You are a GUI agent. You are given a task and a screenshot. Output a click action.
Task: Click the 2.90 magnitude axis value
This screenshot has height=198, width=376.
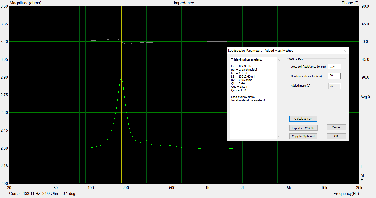click(x=4, y=77)
